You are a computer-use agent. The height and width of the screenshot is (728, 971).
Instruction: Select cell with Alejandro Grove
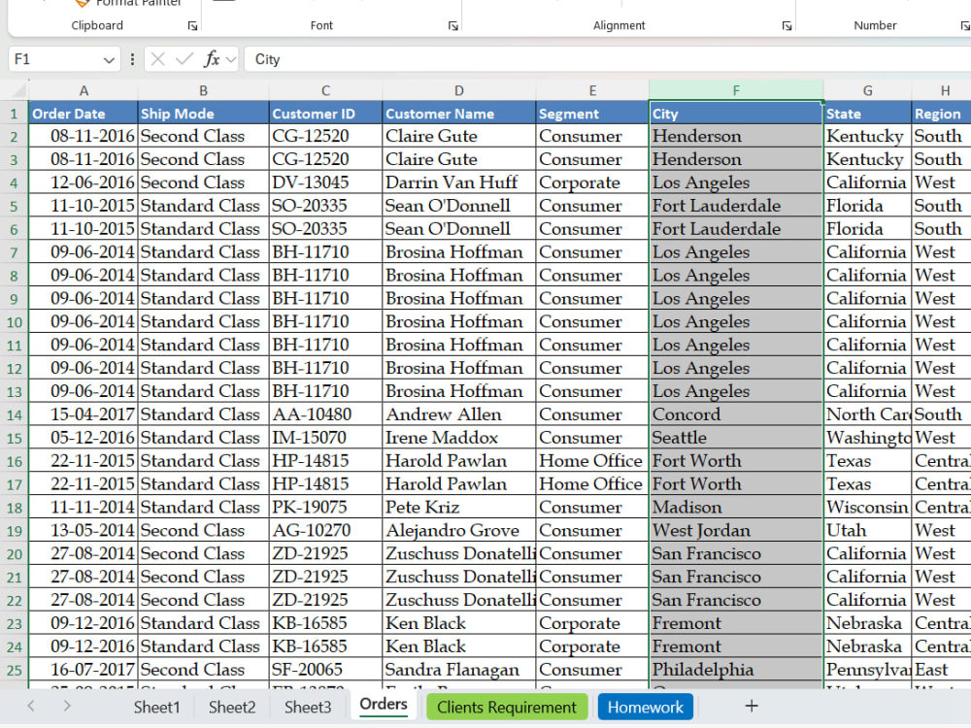click(x=459, y=531)
